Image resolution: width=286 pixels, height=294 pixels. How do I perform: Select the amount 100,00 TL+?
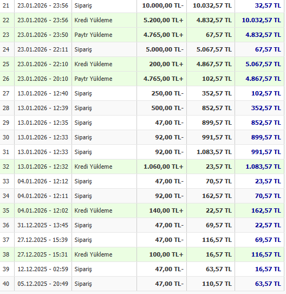166,254
